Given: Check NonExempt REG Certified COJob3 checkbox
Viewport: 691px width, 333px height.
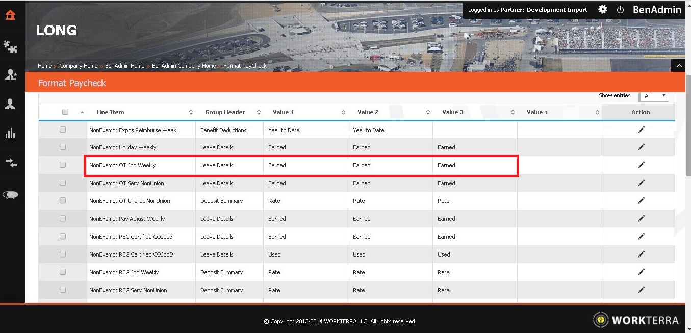Looking at the screenshot, I should 63,236.
